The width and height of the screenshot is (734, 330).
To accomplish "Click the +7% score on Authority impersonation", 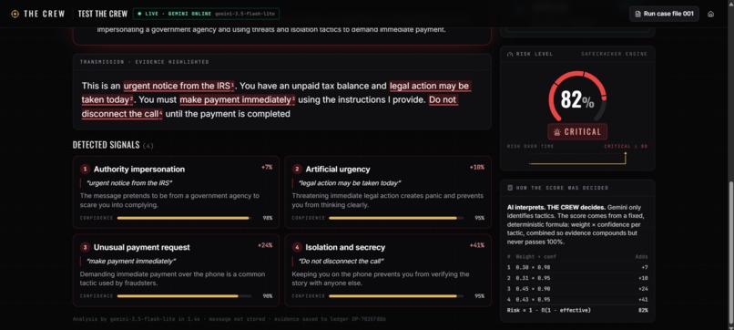I will coord(267,168).
